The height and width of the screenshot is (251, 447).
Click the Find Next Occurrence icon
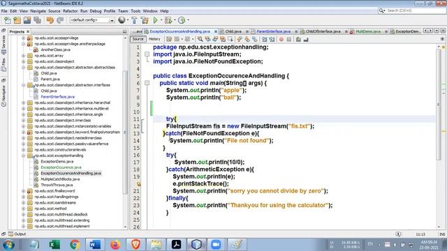point(215,39)
